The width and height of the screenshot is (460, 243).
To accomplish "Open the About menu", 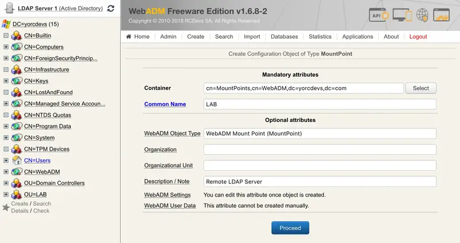I will point(392,37).
